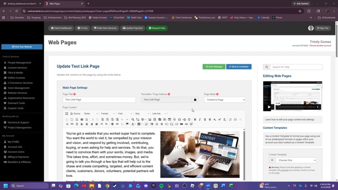Open the Content Template Choose One dropdown

296,160
